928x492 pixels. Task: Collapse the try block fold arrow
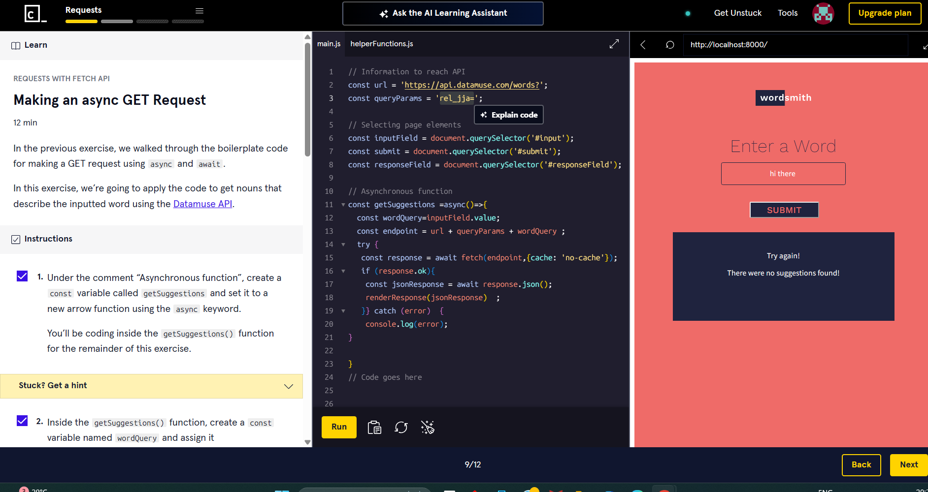pyautogui.click(x=343, y=245)
